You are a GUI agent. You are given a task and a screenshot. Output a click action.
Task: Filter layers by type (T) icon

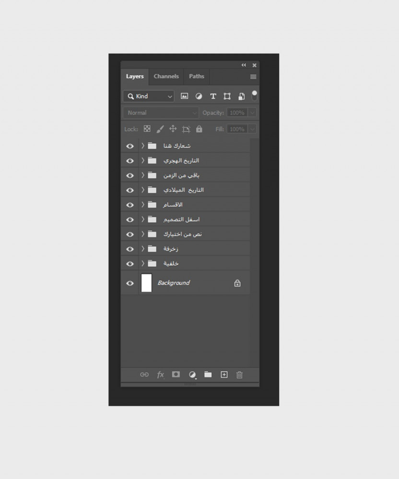point(213,96)
